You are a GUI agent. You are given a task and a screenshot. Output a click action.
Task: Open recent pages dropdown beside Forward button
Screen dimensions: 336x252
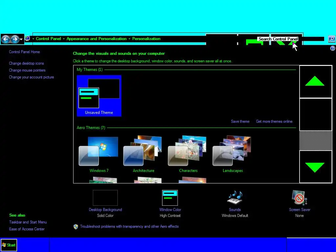click(x=21, y=39)
